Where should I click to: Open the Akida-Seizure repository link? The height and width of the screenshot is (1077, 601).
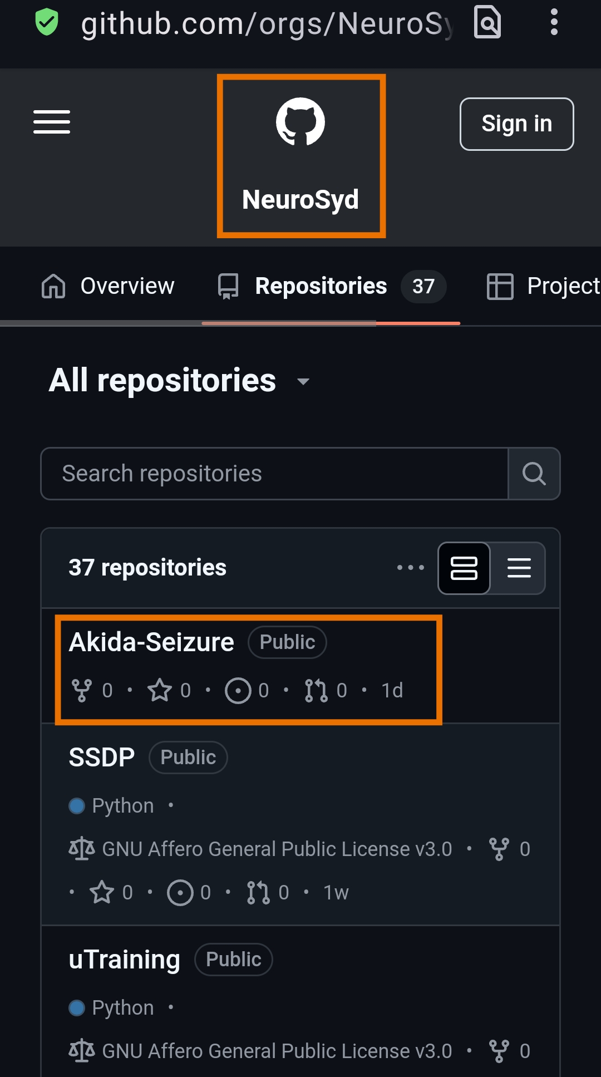[x=151, y=642]
